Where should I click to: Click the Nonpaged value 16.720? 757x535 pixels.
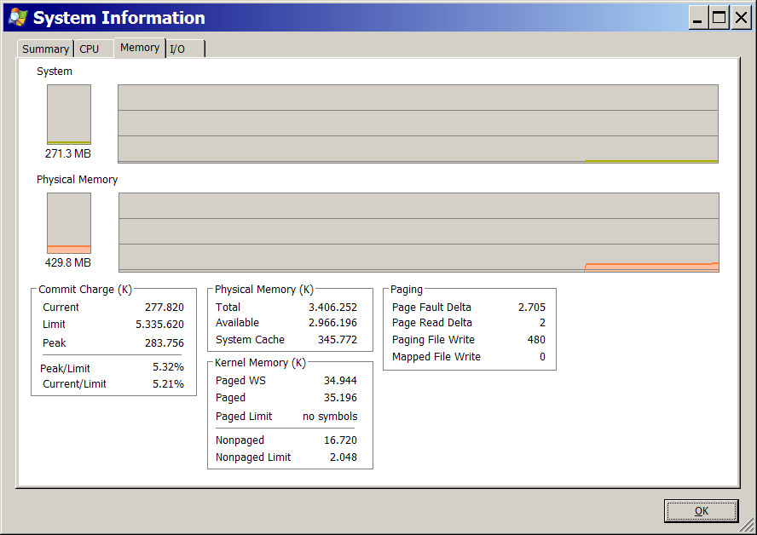(340, 440)
